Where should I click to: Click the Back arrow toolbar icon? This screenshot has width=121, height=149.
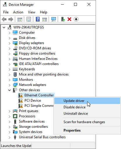[x=4, y=19]
